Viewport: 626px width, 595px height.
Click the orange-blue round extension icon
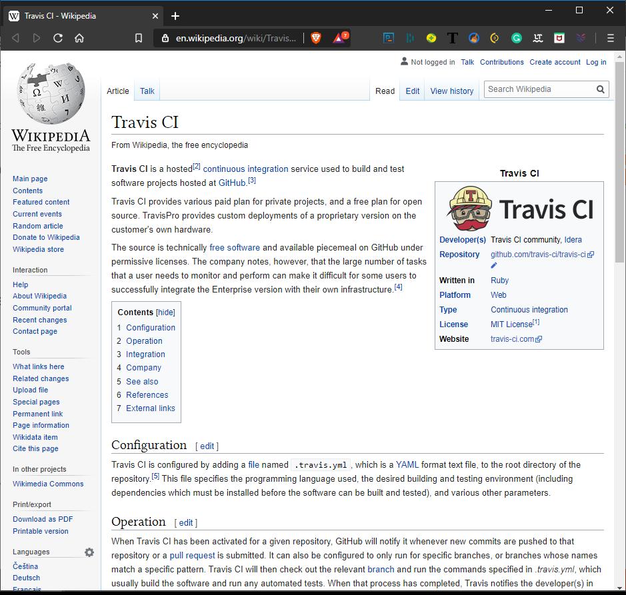474,38
